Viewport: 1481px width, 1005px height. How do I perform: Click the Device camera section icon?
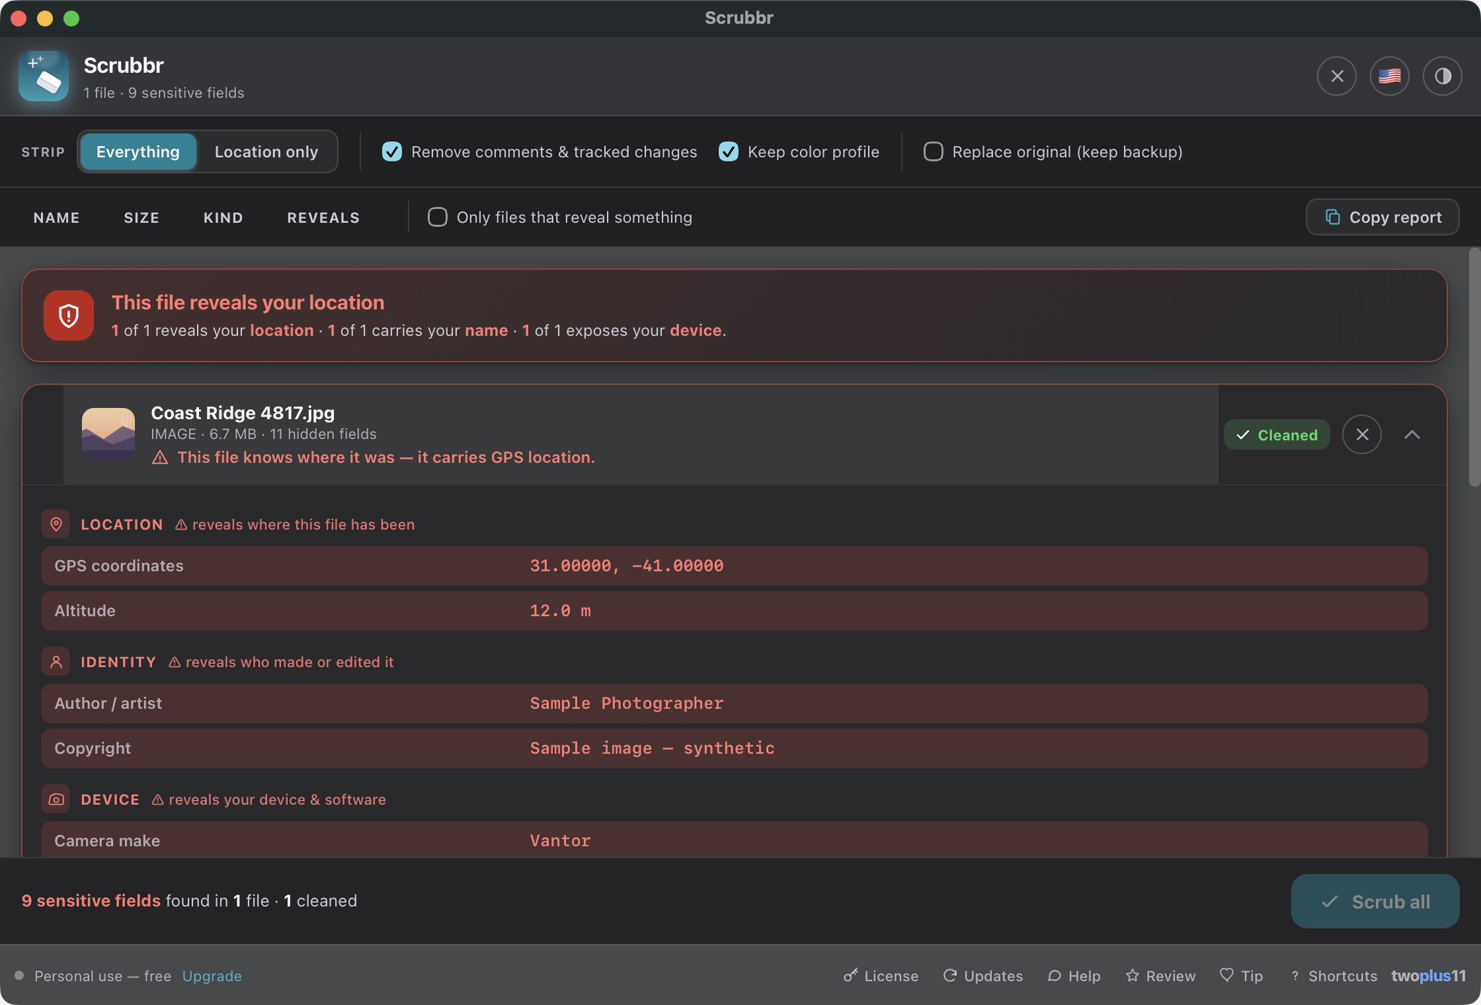point(56,799)
